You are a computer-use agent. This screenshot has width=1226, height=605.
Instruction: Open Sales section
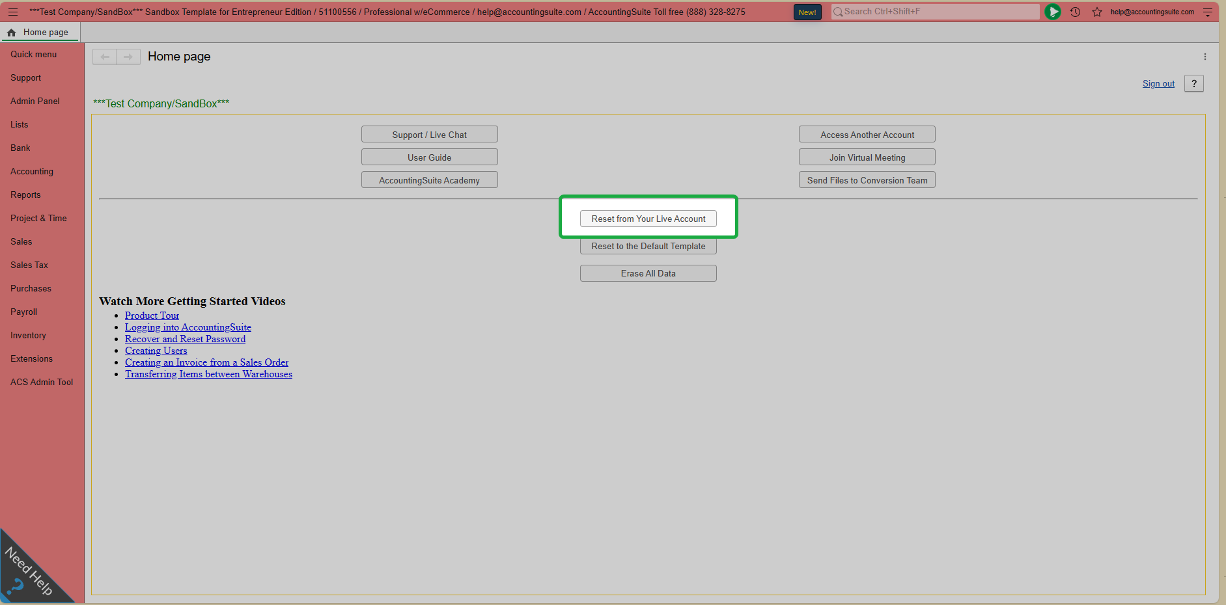[21, 241]
